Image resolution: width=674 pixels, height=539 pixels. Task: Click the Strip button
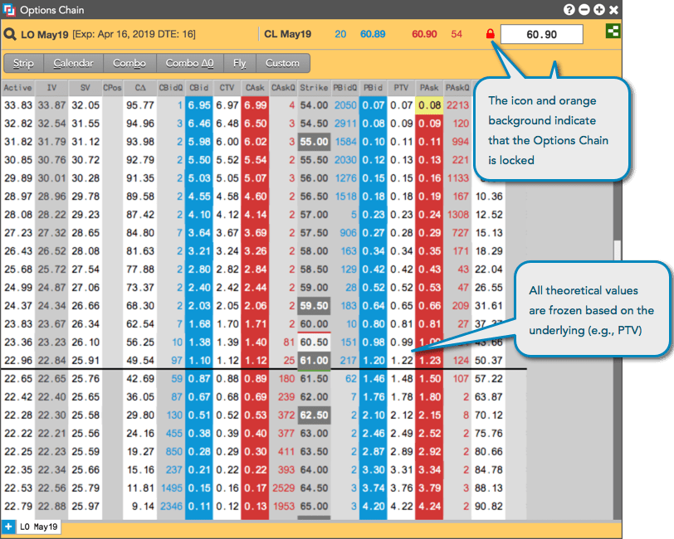(x=23, y=63)
